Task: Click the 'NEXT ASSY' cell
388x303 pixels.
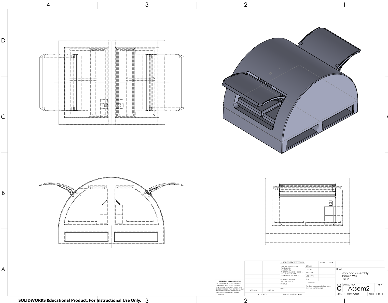Action: (253, 290)
